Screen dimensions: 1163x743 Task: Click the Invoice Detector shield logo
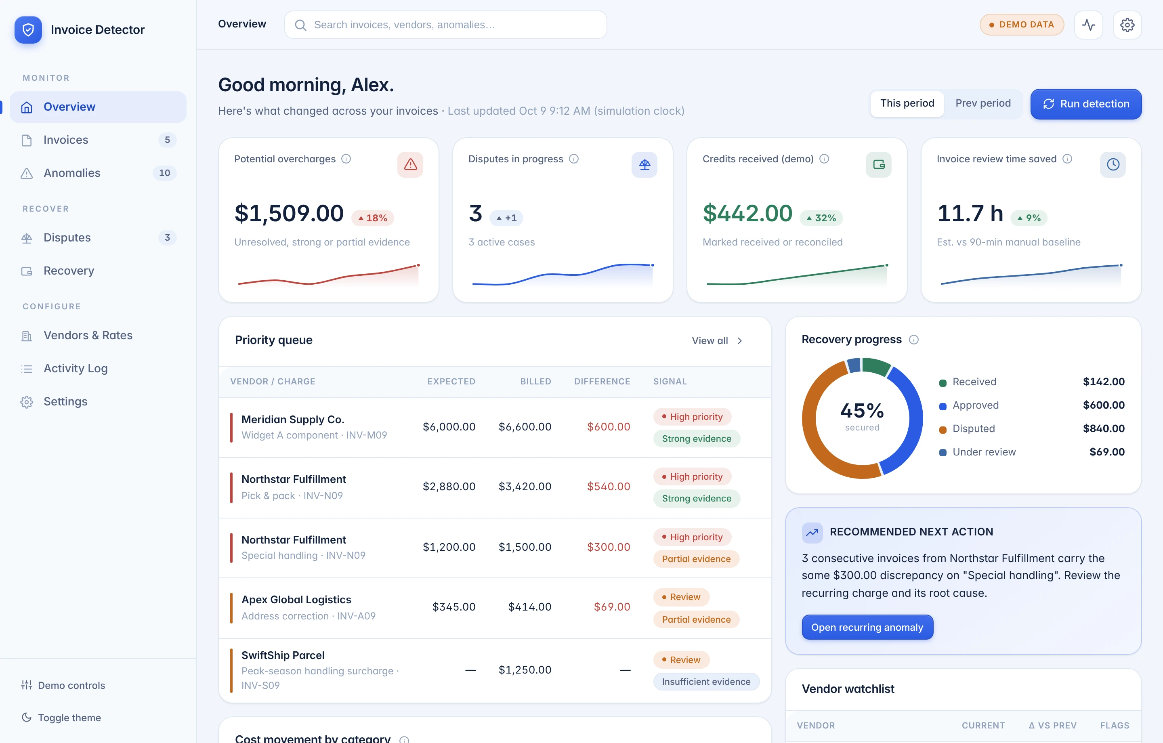[x=28, y=29]
